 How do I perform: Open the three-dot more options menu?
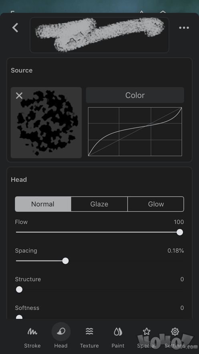coord(184,28)
